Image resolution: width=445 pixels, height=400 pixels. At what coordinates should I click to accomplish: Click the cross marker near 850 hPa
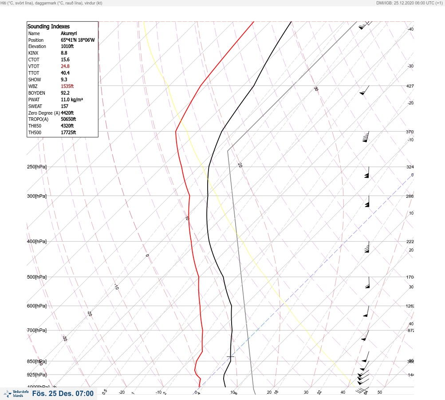[x=230, y=356]
